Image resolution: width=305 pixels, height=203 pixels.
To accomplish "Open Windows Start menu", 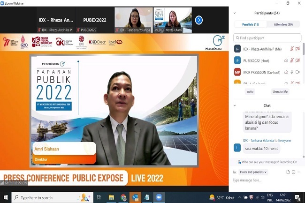I will [6, 197].
